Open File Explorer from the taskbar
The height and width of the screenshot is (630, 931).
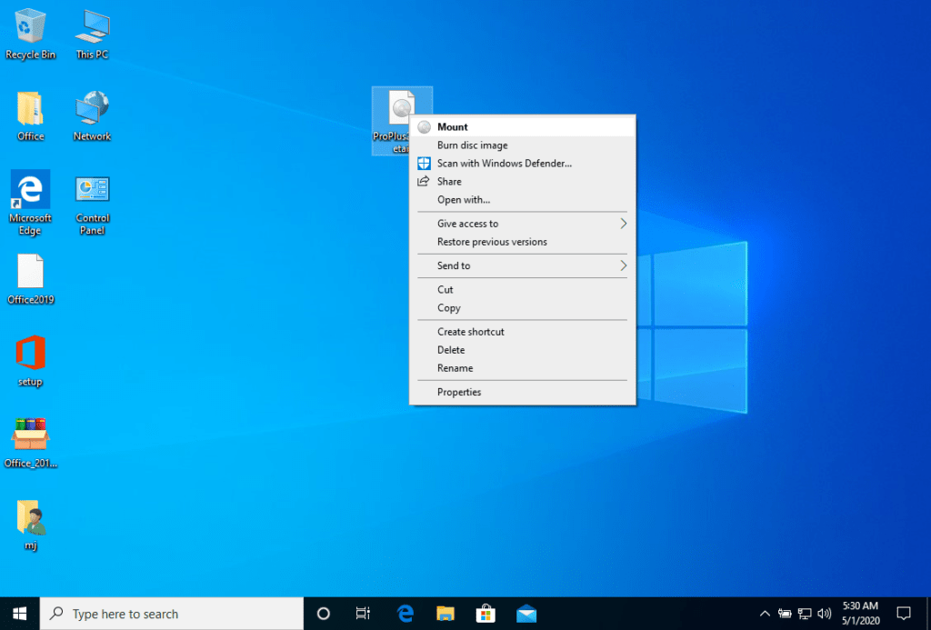click(445, 614)
